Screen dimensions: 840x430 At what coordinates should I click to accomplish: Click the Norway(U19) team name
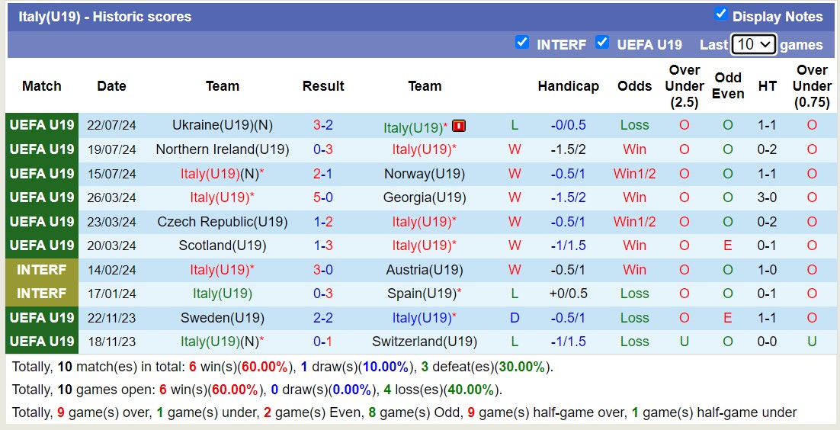tap(425, 174)
